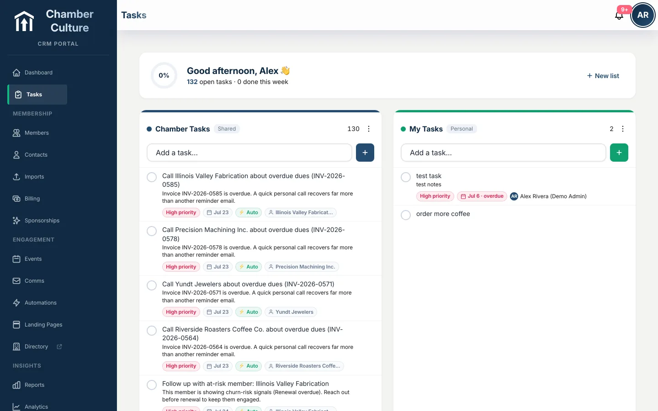
Task: Click the Automations lightning icon
Action: coord(16,303)
